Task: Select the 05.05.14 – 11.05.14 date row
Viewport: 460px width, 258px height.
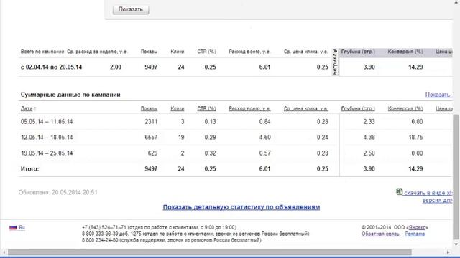Action: coord(47,122)
